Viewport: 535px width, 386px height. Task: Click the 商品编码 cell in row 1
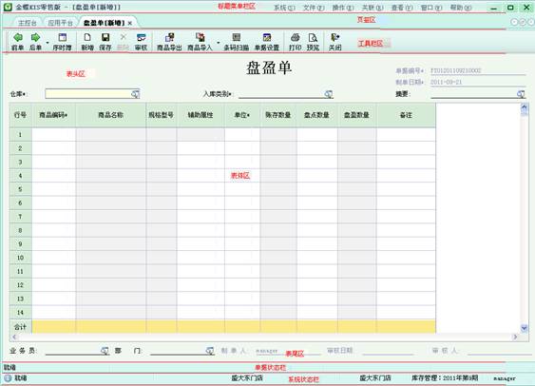tap(53, 134)
